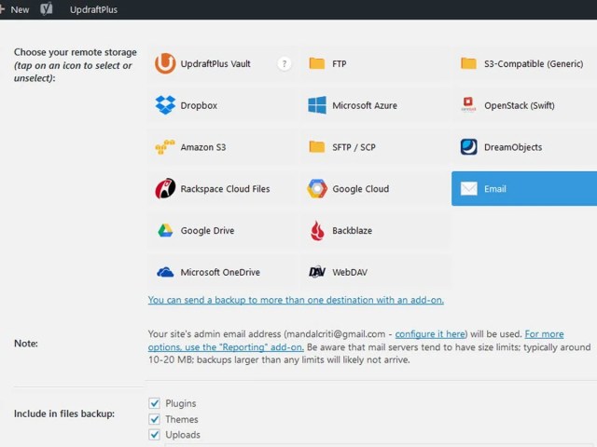The width and height of the screenshot is (597, 447).
Task: Select the Amazon S3 icon
Action: point(165,147)
